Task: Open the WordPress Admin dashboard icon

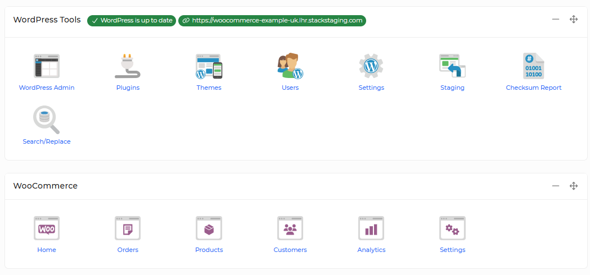Action: point(47,66)
